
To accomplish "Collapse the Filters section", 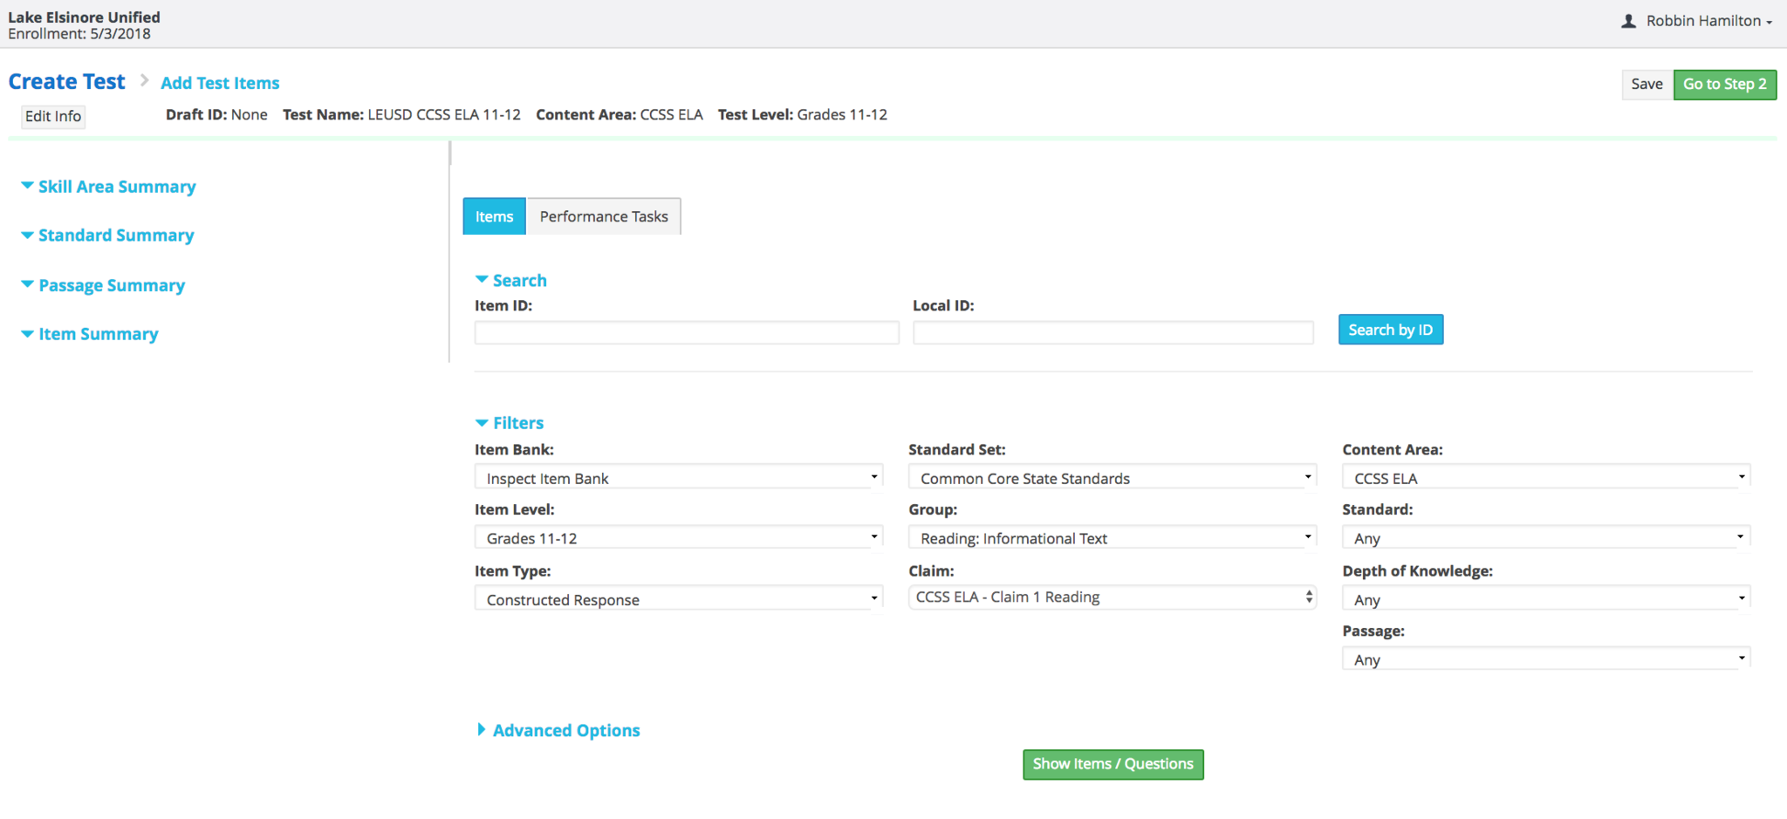I will [x=510, y=423].
